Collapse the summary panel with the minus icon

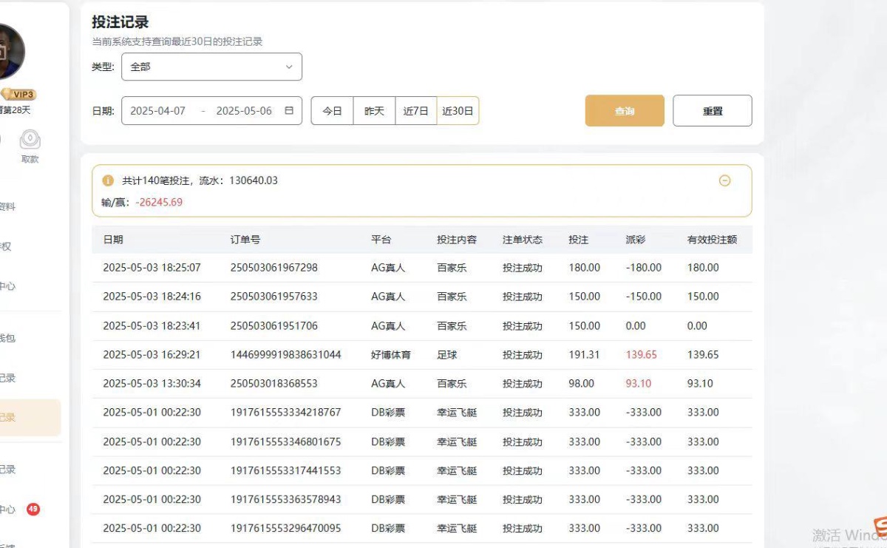[x=725, y=180]
